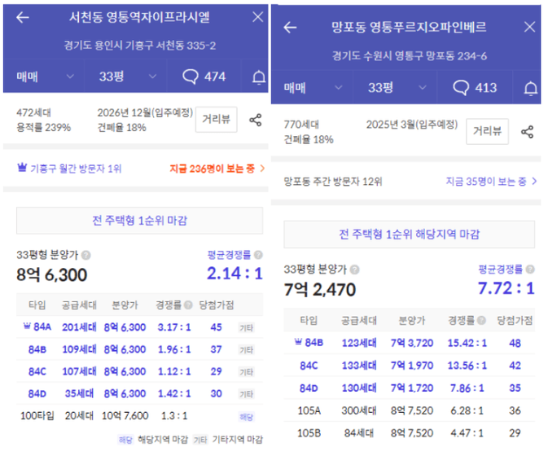Screen dimensions: 548x456
Task: Select 84D type row with 35세대
Action: click(139, 393)
